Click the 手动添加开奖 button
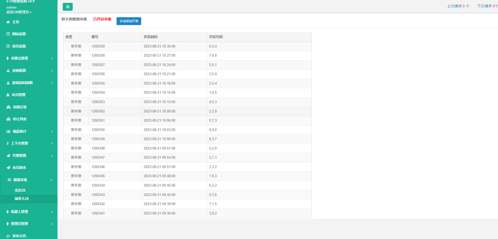The width and height of the screenshot is (498, 239). (129, 21)
